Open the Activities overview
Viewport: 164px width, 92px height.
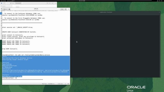[x=3, y=1]
